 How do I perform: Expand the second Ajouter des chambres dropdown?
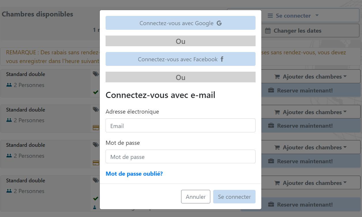click(x=310, y=112)
